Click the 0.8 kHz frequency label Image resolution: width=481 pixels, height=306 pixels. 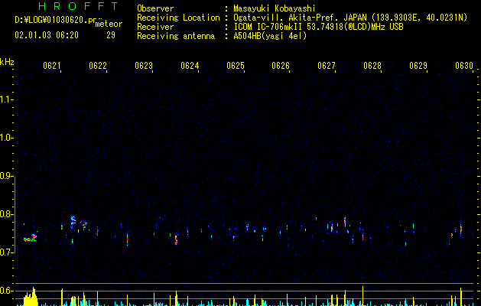tap(5, 214)
